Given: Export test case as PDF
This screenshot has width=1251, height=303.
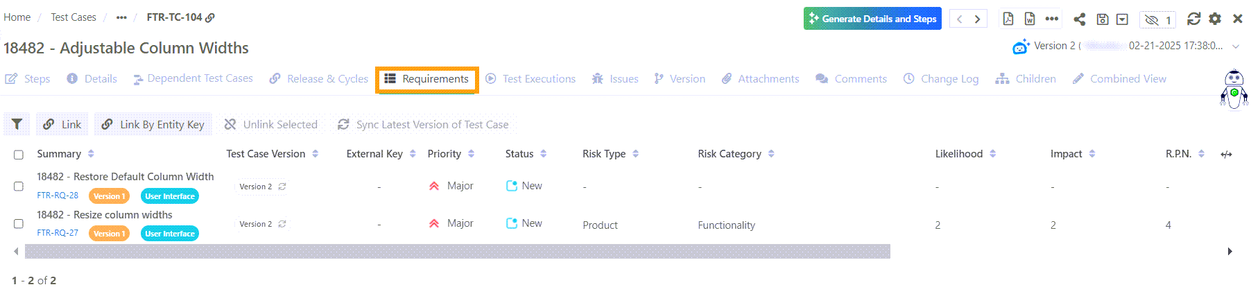Looking at the screenshot, I should tap(1008, 19).
